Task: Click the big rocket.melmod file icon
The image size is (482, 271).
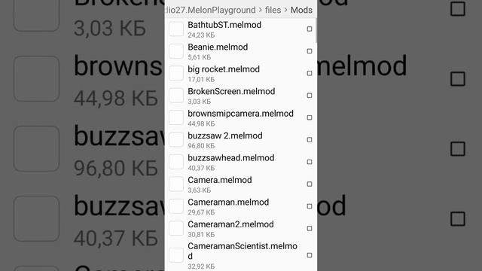Action: [x=176, y=73]
